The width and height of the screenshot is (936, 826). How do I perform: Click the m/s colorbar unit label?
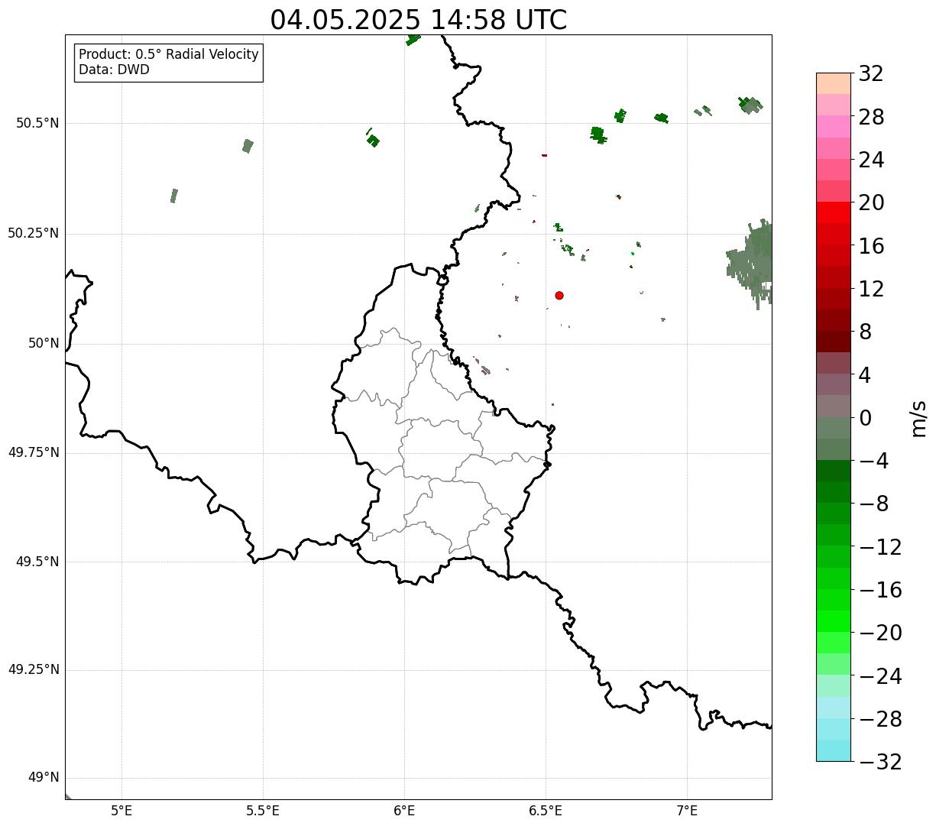[x=918, y=418]
